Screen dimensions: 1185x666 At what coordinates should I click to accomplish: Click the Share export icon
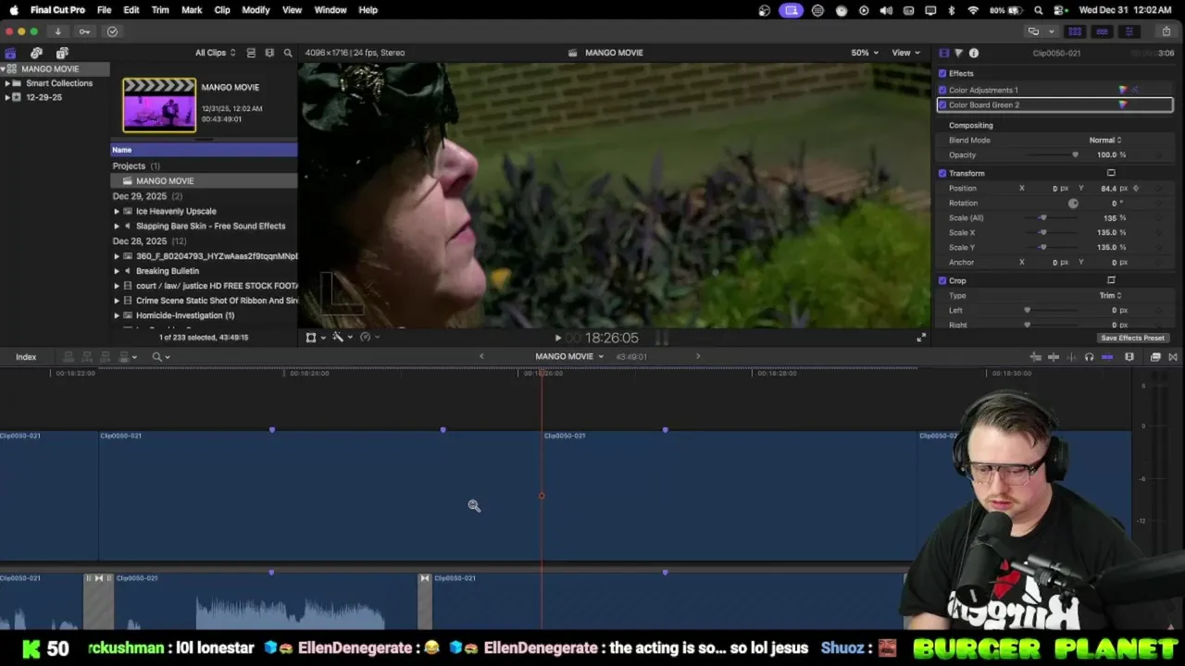coord(1166,31)
